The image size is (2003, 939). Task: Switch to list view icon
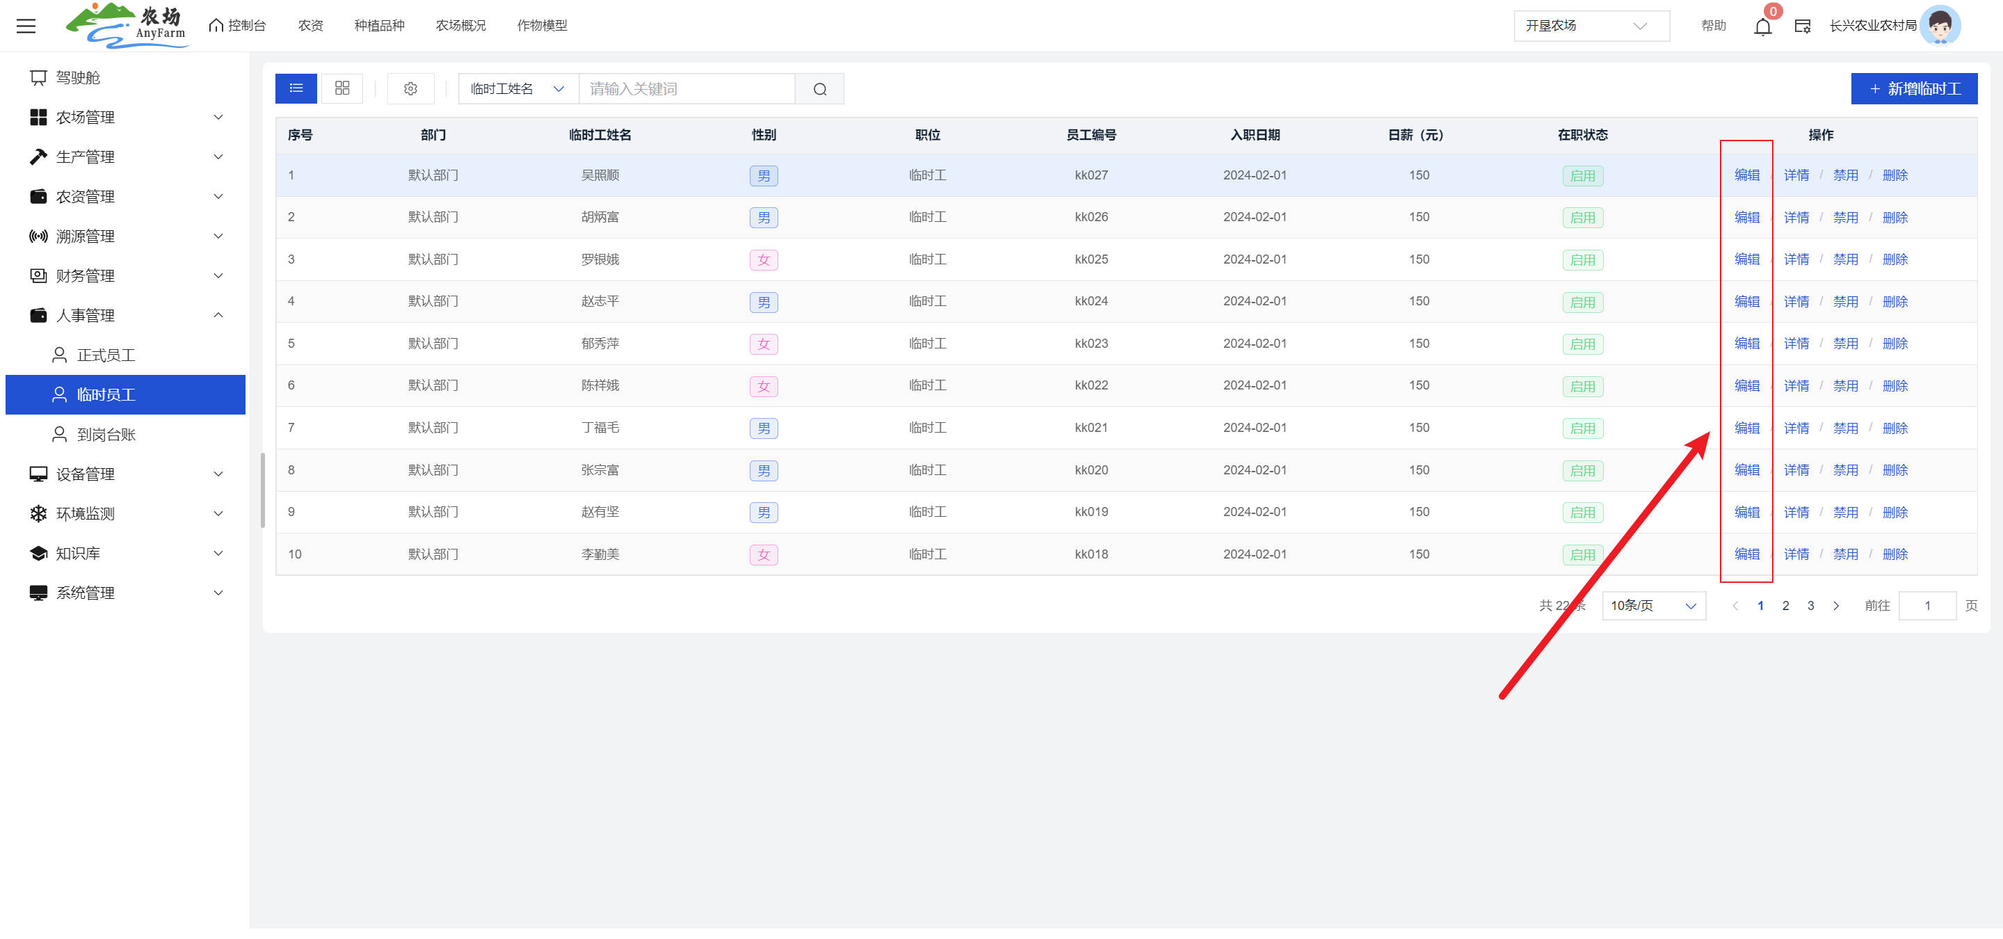296,88
